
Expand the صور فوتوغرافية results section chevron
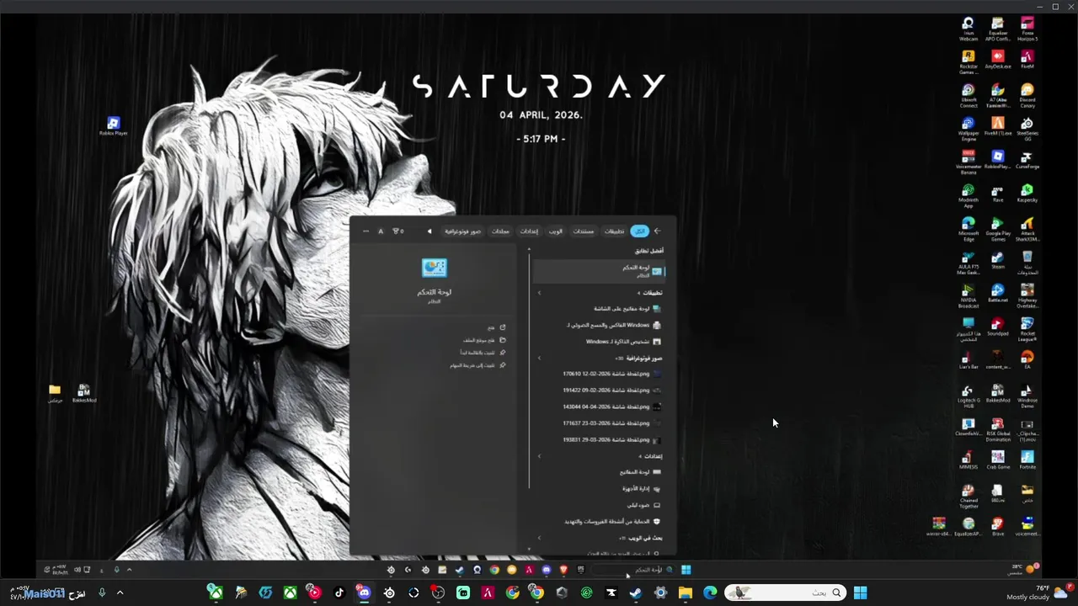540,358
